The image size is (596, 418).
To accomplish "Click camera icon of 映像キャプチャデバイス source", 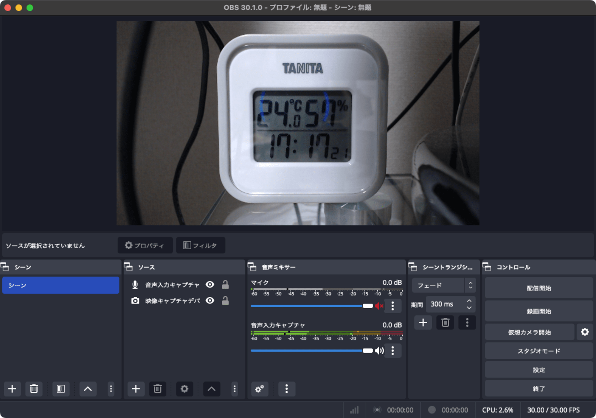I will coord(135,301).
